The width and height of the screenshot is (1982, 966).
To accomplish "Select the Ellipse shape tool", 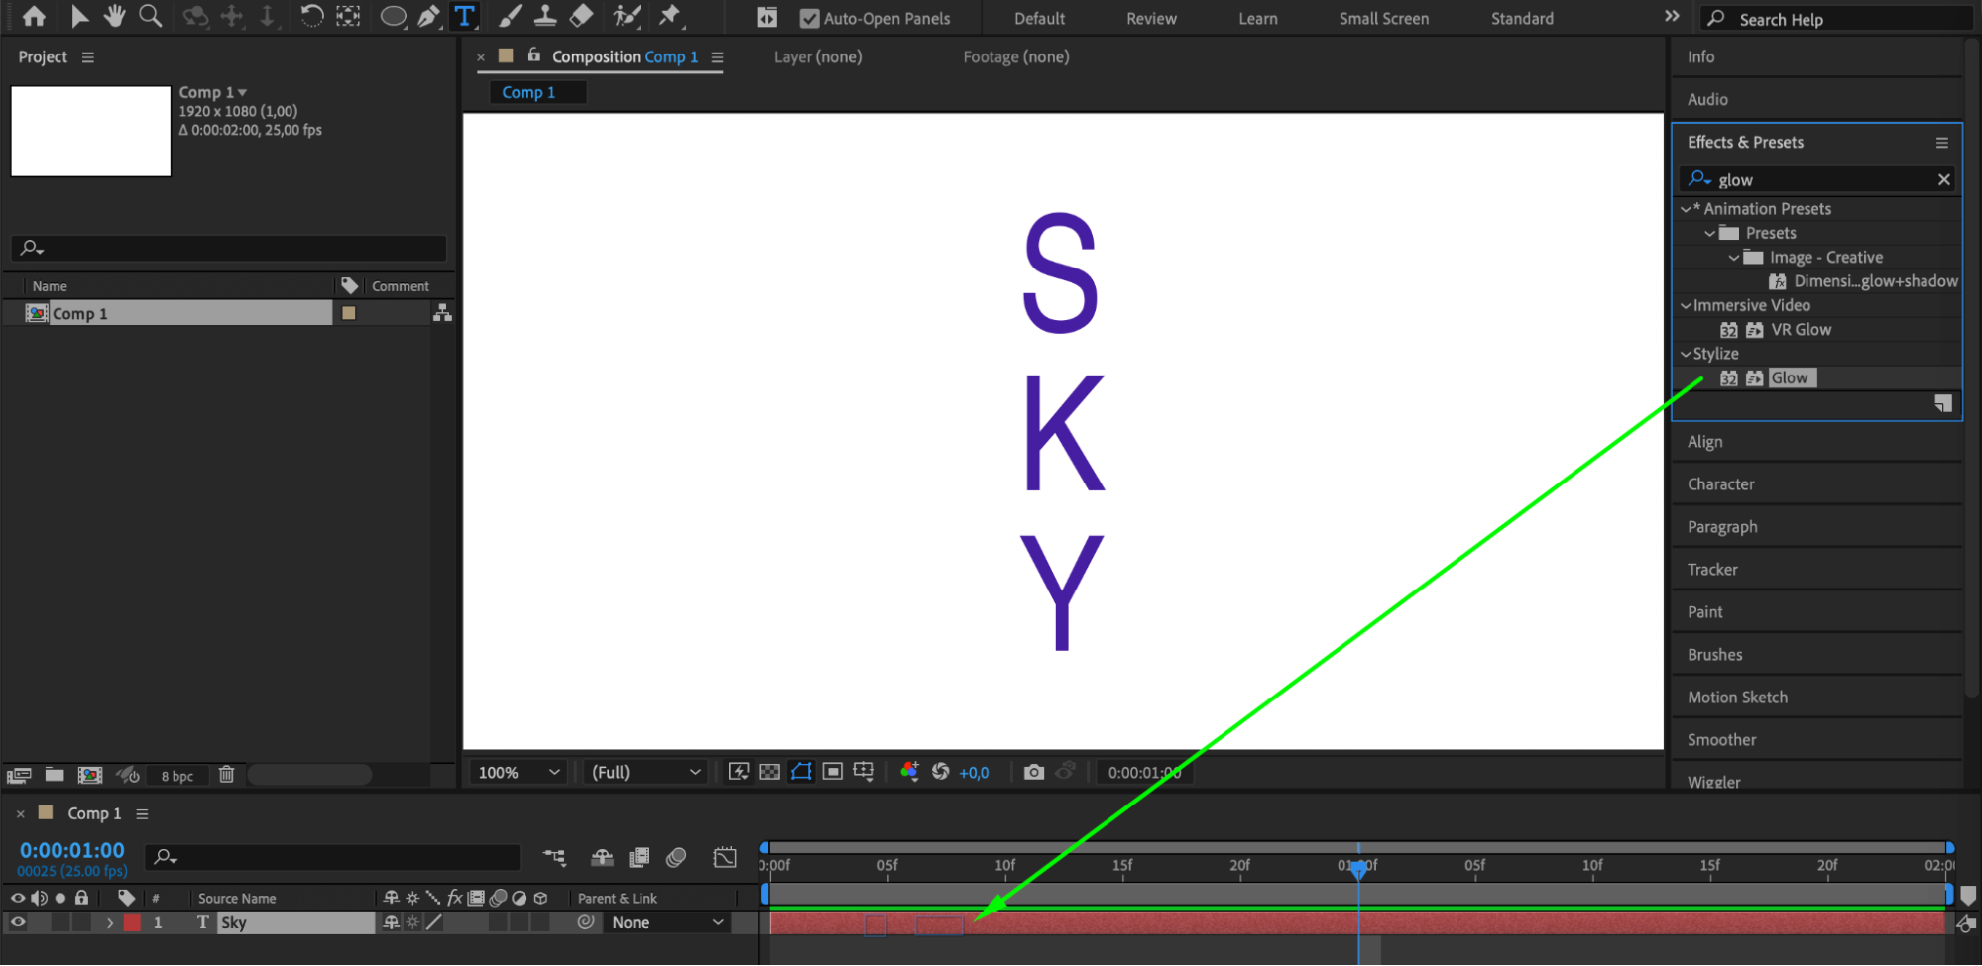I will coord(393,16).
